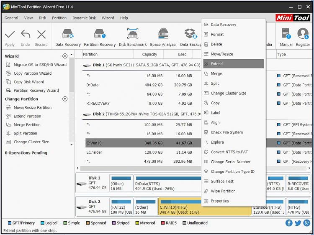Click the Disk 2 drive icon in the disk map

(x=81, y=207)
